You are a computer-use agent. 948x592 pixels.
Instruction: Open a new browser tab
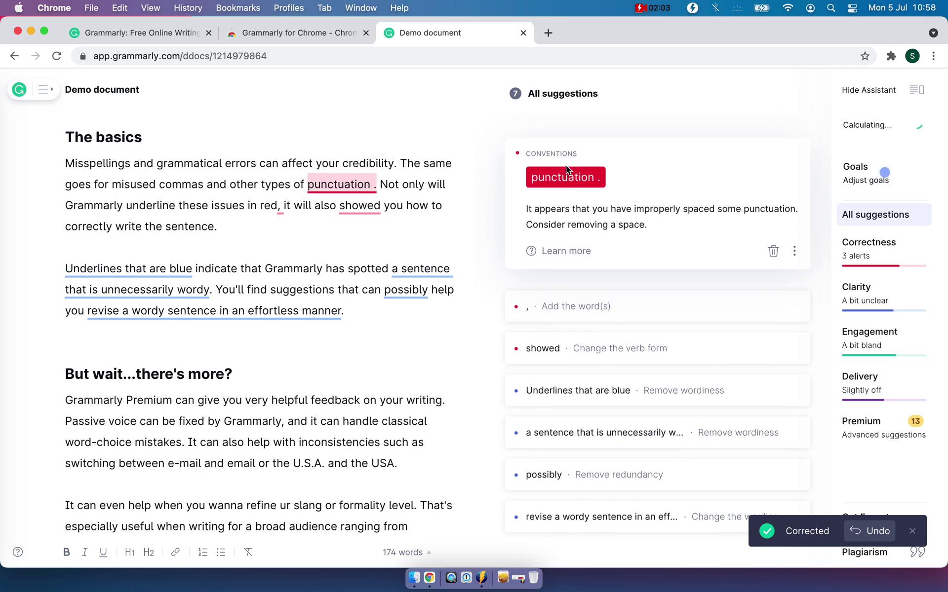coord(548,33)
